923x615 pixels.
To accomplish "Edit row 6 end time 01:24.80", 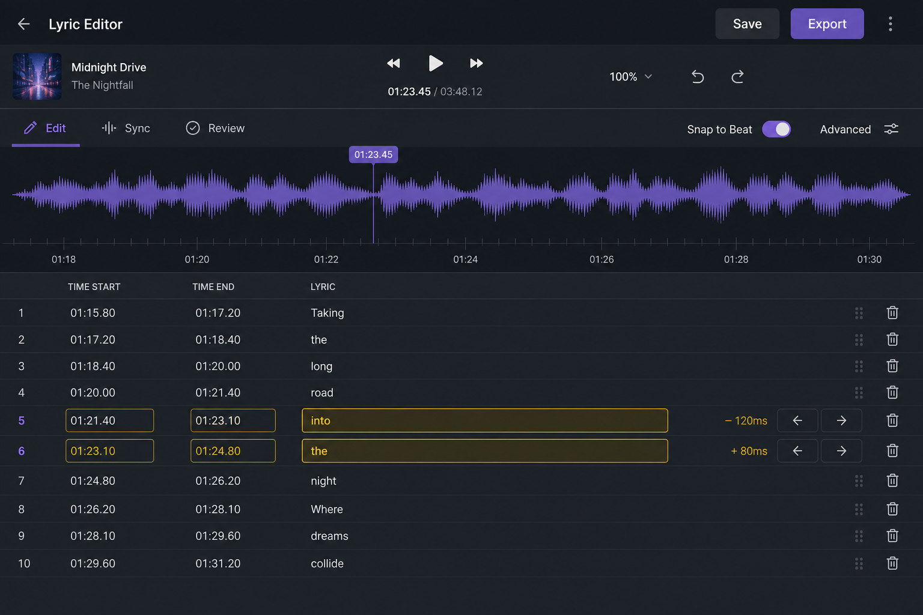I will (233, 450).
